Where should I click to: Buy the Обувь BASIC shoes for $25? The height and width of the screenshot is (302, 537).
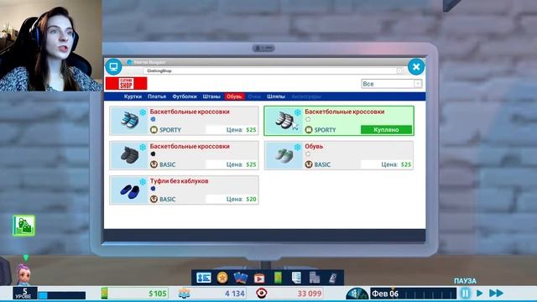click(x=387, y=164)
